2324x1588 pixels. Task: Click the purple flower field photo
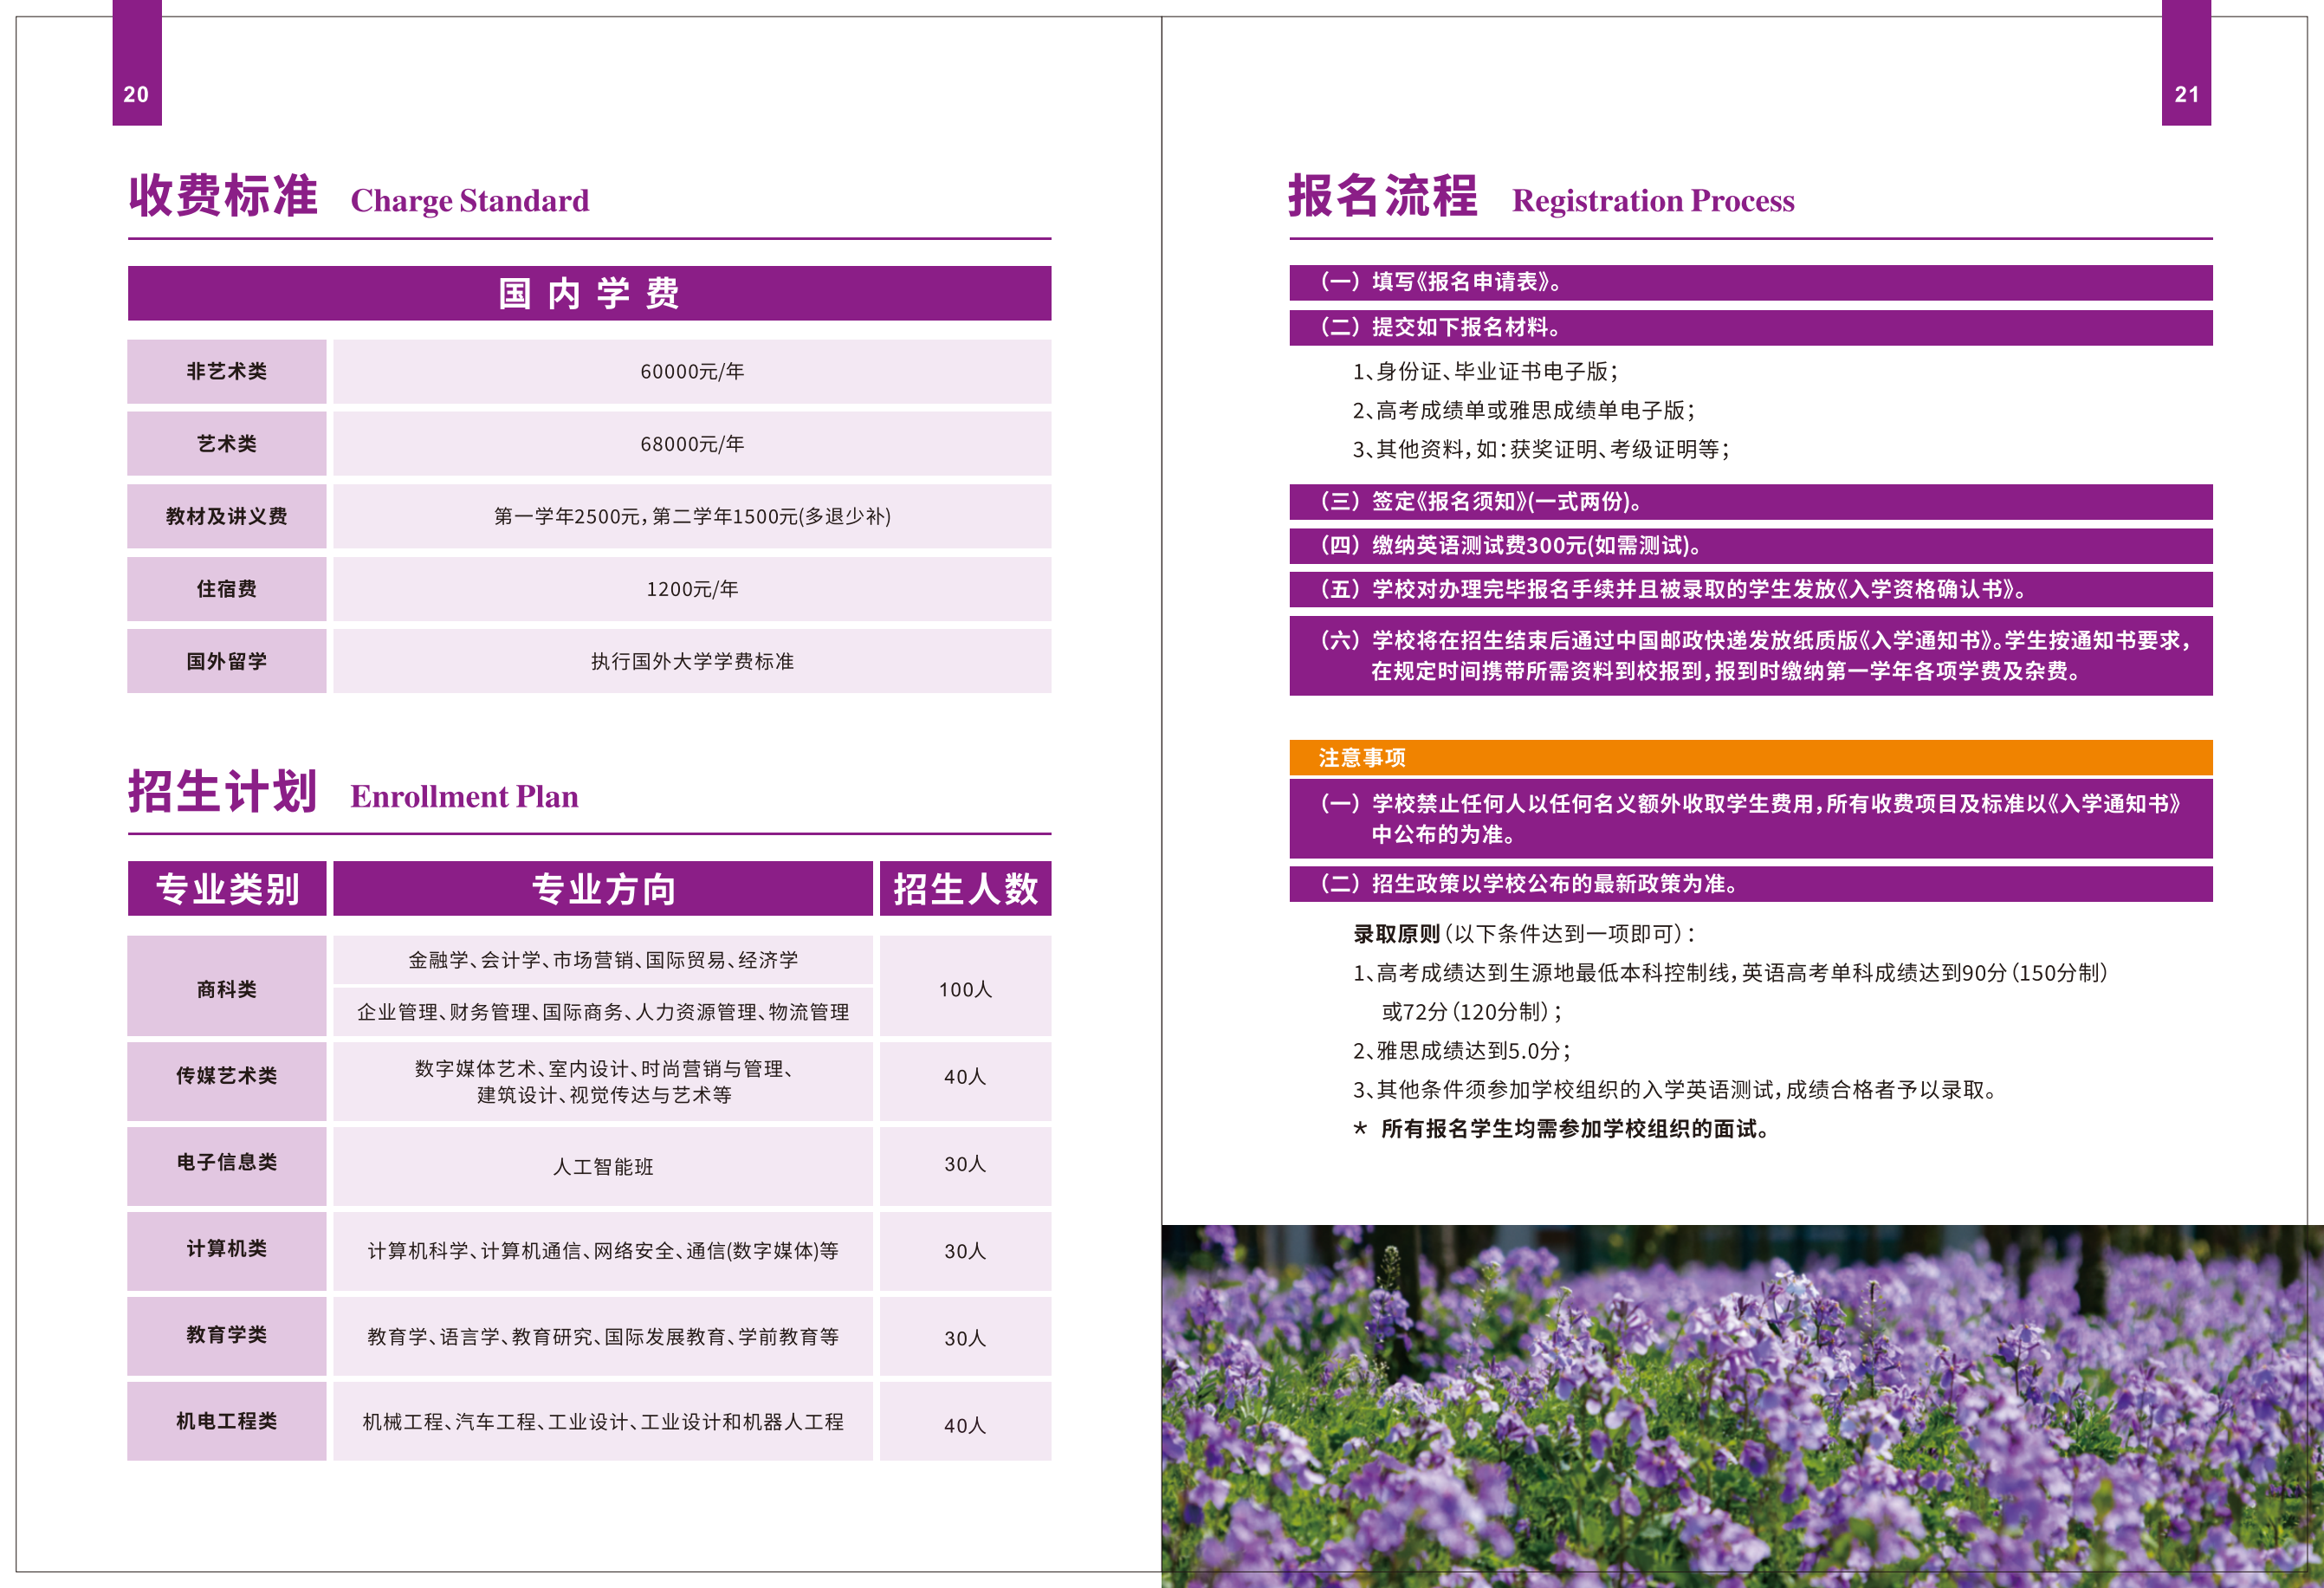1742,1406
